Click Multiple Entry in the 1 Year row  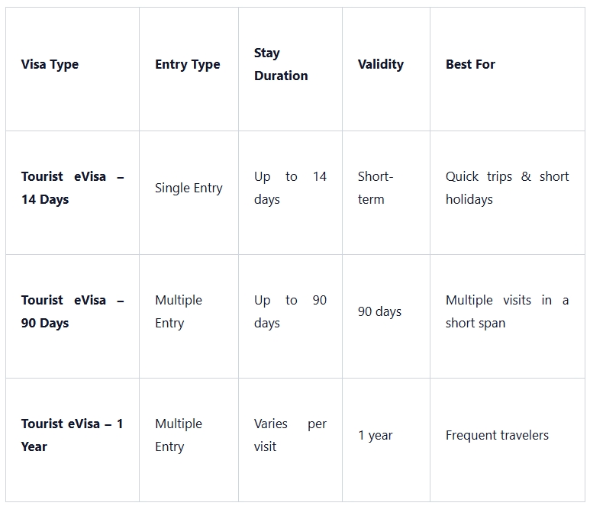click(178, 435)
